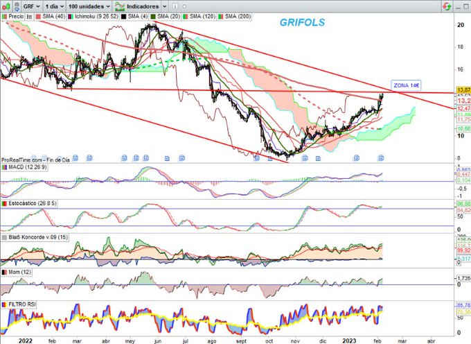Click the SMA (20) indicator label
This screenshot has width=471, height=344.
168,16
